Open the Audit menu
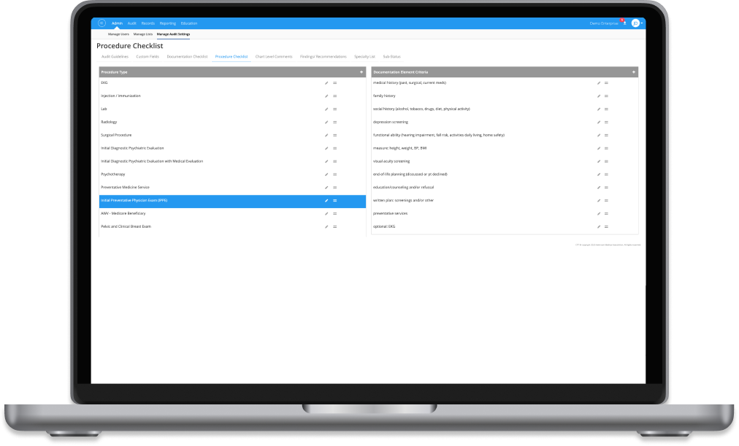The width and height of the screenshot is (739, 446). point(131,23)
